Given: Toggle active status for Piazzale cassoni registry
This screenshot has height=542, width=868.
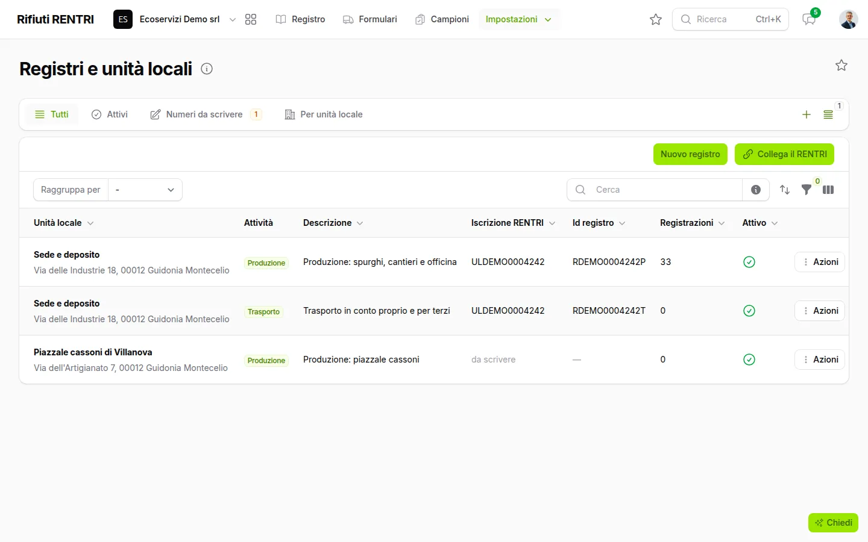Looking at the screenshot, I should coord(749,360).
